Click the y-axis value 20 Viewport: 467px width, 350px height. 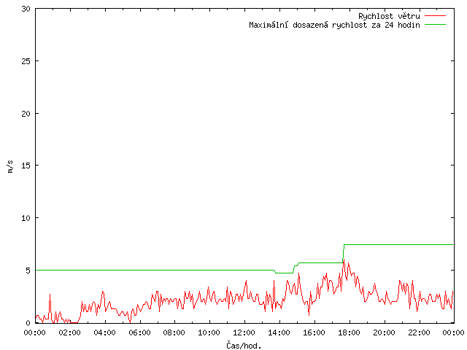26,114
